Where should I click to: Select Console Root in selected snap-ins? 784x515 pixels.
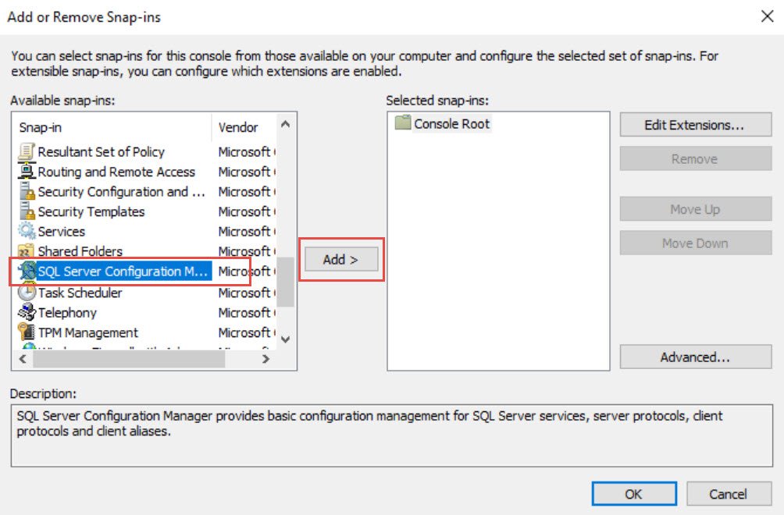[x=451, y=123]
